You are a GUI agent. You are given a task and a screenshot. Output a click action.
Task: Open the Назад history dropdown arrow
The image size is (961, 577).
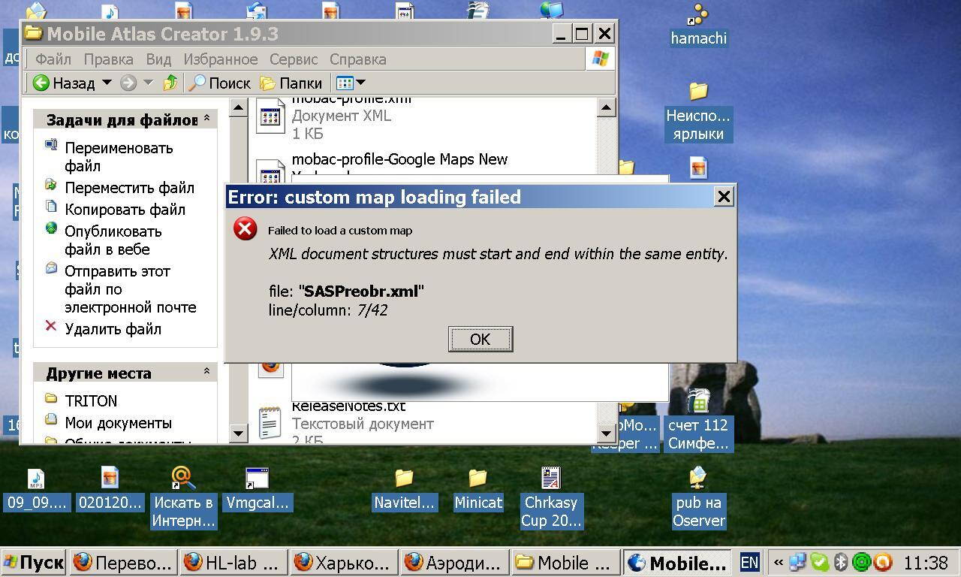[x=107, y=83]
